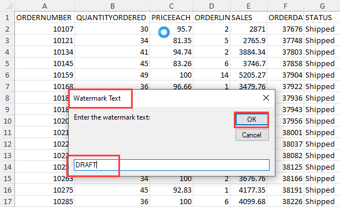Select cell containing order number 10275
Viewport: 340px width, 207px height.
(44, 190)
